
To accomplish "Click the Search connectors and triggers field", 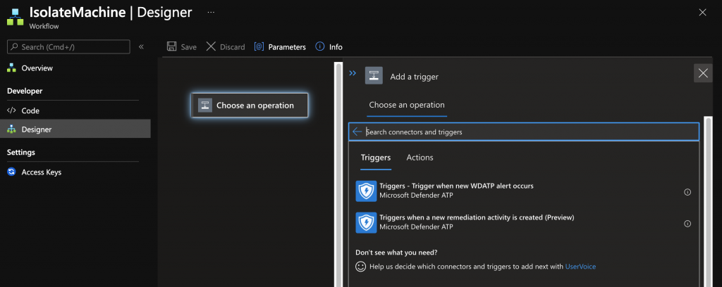I will (x=529, y=132).
